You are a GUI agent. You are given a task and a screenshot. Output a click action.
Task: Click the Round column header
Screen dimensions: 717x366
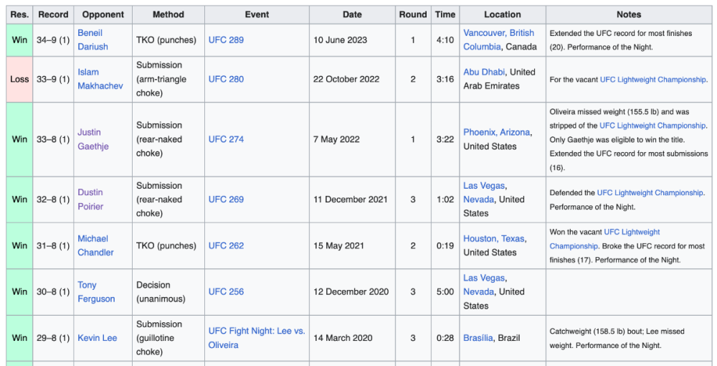[413, 14]
